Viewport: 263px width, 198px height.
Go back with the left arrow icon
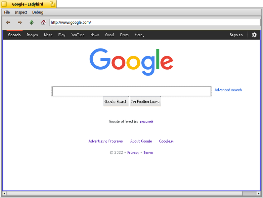coord(8,22)
